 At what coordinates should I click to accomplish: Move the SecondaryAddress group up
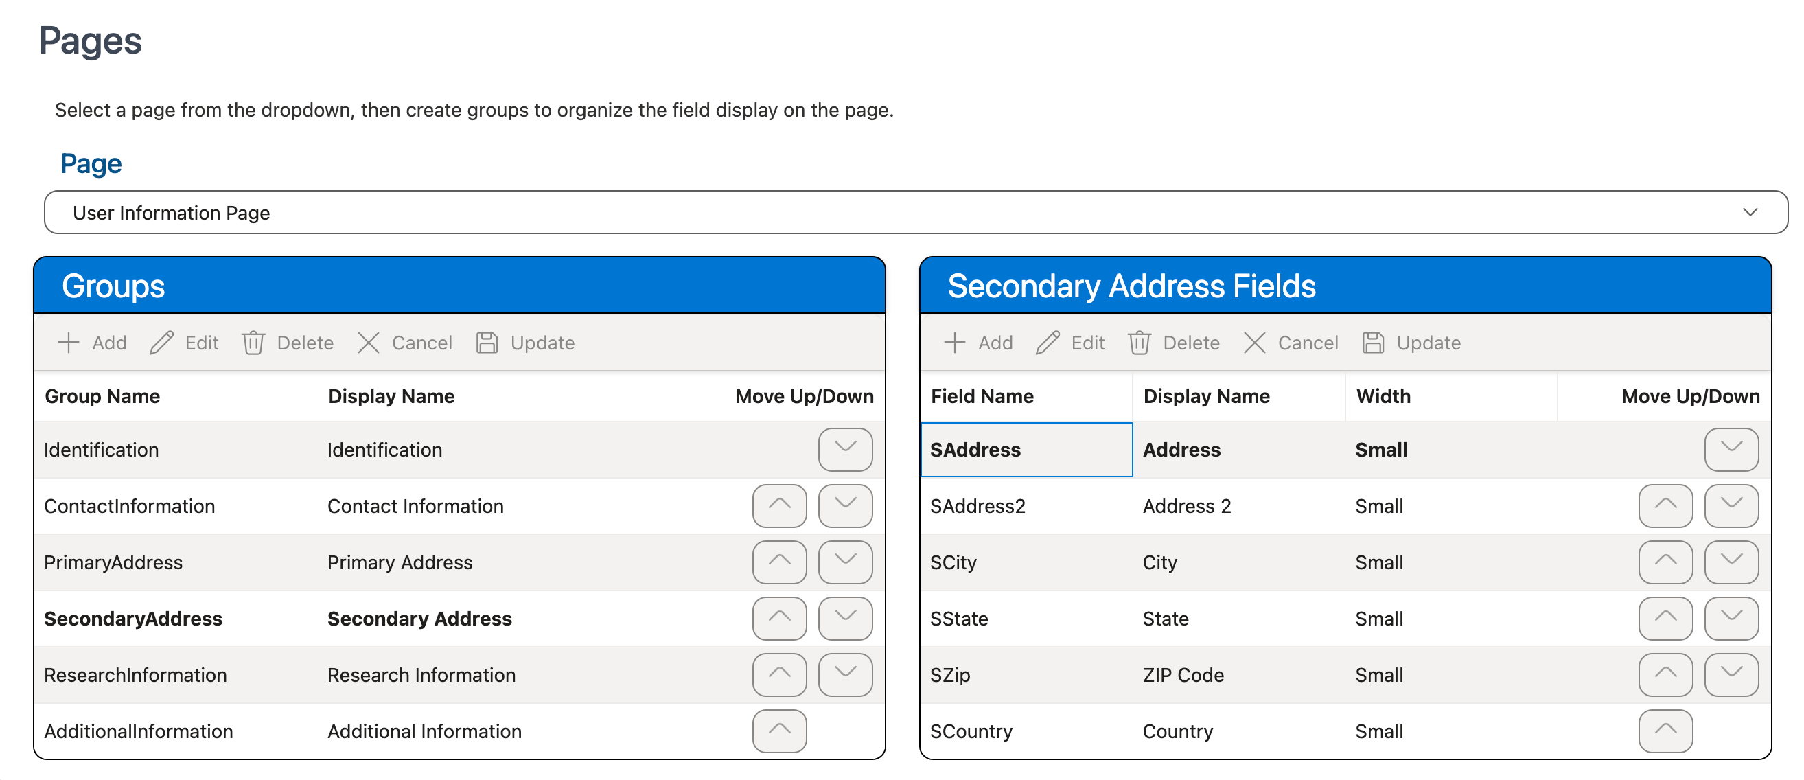[x=778, y=618]
